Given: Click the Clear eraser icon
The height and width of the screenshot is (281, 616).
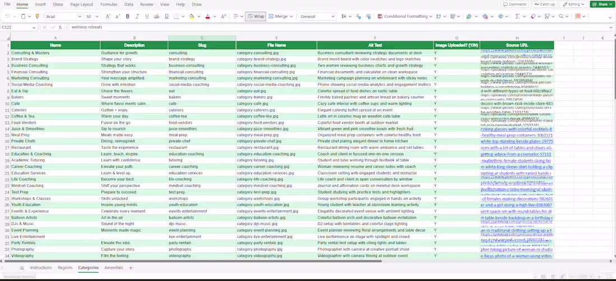Looking at the screenshot, I should click(533, 16).
